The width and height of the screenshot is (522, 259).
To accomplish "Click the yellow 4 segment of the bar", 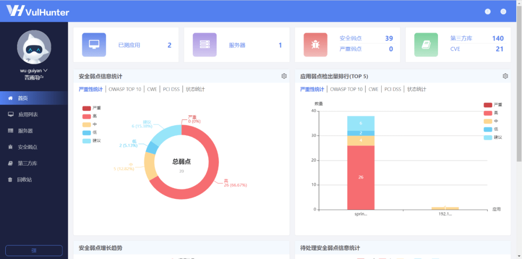I will coord(361,140).
